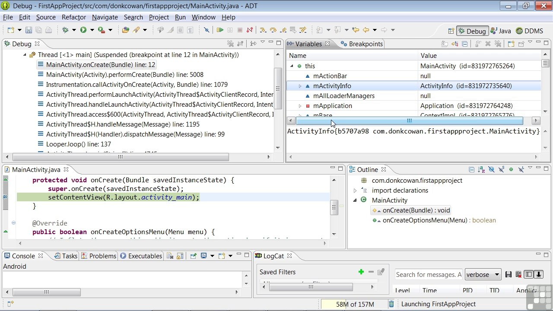Click the green Resume debug icon
553x311 pixels.
pyautogui.click(x=220, y=30)
